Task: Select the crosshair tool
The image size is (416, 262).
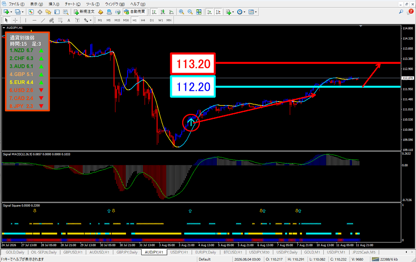Action: point(15,20)
